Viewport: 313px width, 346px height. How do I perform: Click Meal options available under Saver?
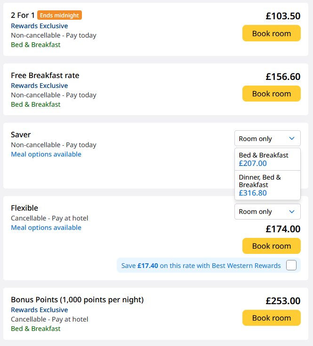pos(46,154)
